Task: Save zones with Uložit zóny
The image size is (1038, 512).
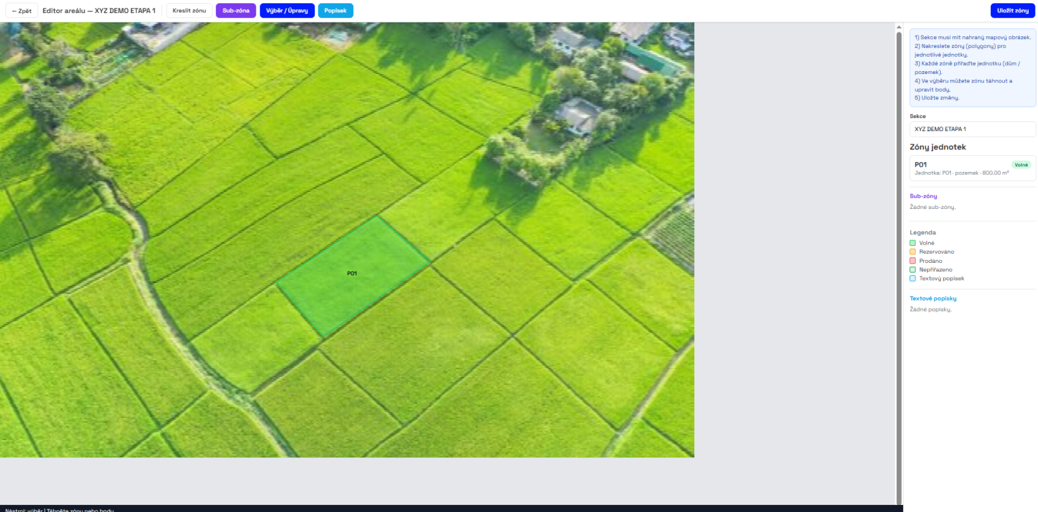Action: (x=1012, y=11)
